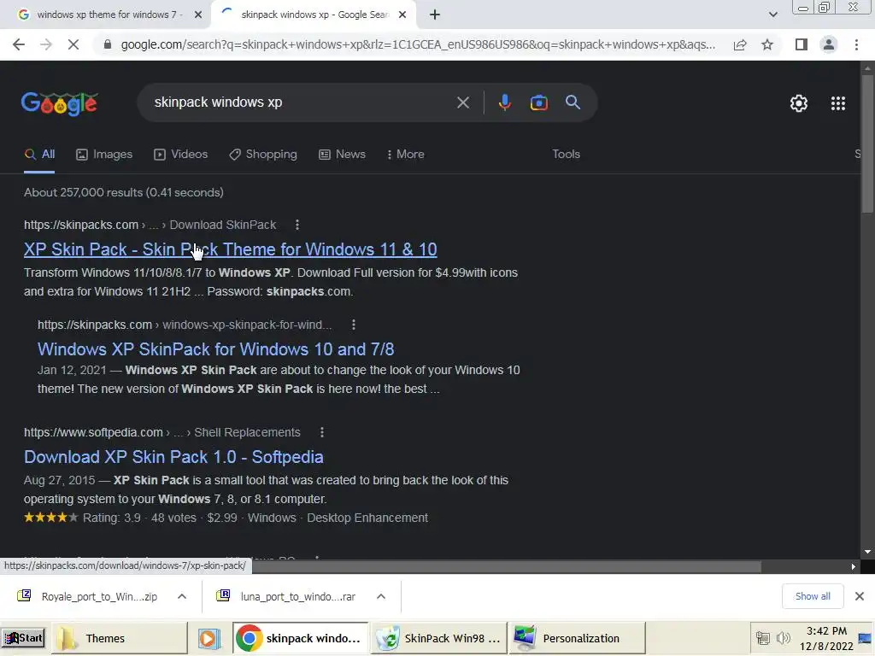Viewport: 875px width, 656px height.
Task: Stop loading the page
Action: click(73, 44)
